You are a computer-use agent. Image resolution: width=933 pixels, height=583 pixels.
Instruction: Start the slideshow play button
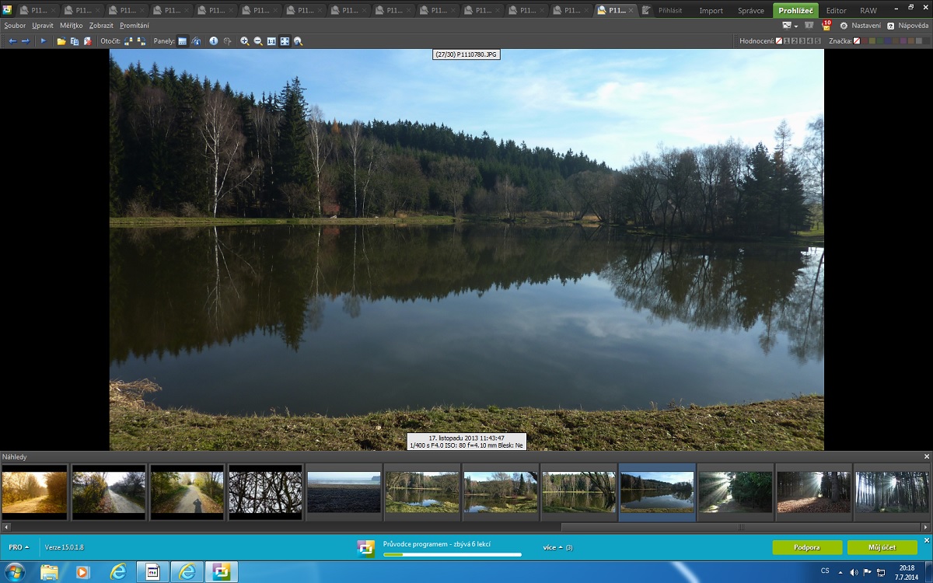click(43, 41)
